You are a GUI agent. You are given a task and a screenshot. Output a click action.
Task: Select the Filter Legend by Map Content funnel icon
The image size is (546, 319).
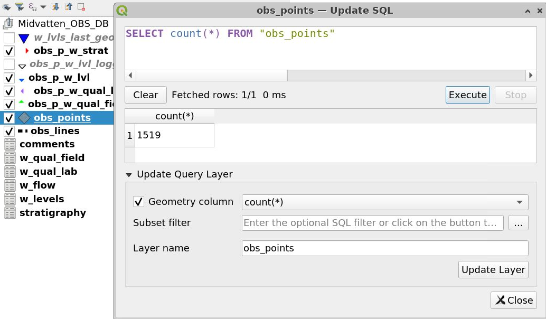point(20,7)
